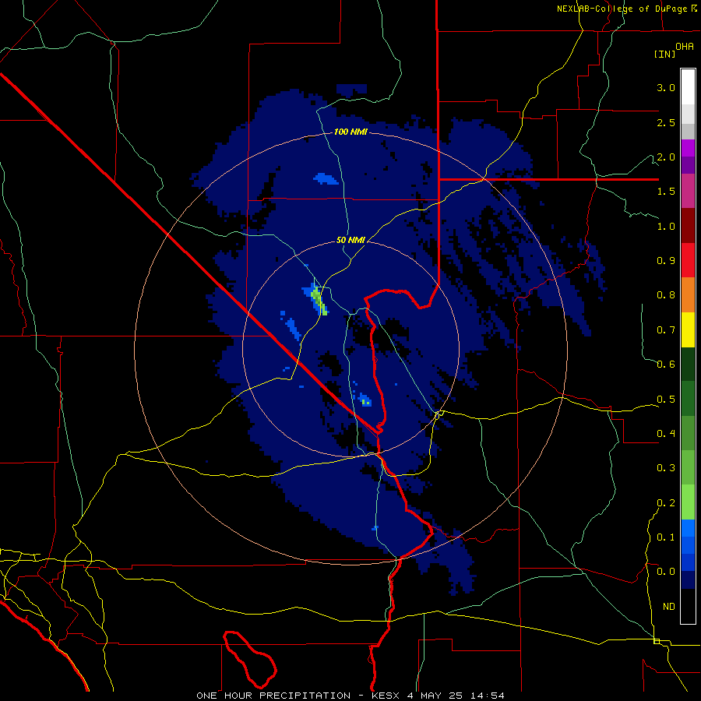The image size is (701, 701).
Task: Pick the bright red legend swatch
Action: (688, 260)
